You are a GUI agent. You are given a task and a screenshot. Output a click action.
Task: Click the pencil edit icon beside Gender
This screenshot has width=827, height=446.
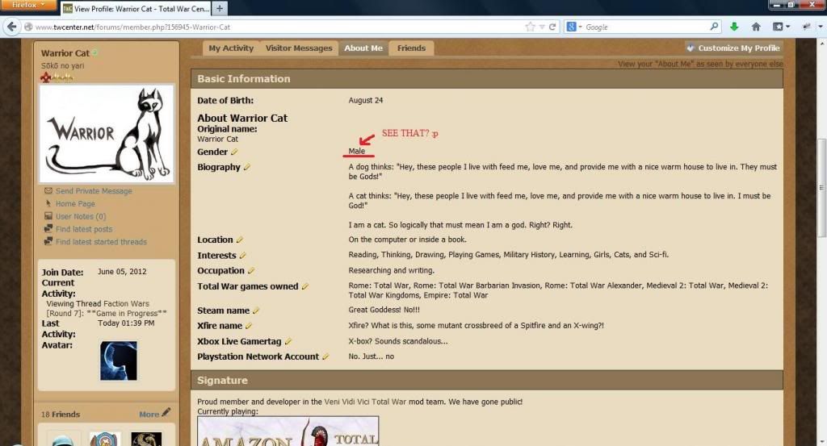point(234,152)
